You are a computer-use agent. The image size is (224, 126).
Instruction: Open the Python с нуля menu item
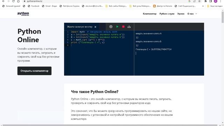[167, 14]
